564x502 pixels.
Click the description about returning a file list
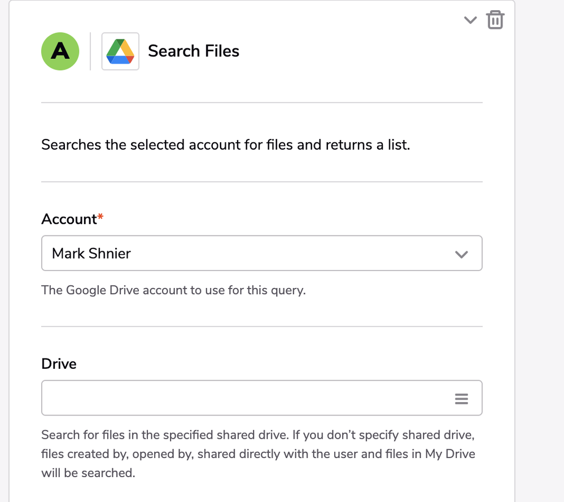[x=225, y=145]
